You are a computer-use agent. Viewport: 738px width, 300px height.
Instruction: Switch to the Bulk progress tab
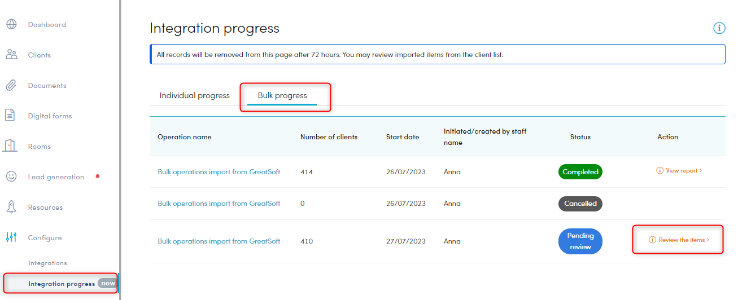pyautogui.click(x=282, y=95)
